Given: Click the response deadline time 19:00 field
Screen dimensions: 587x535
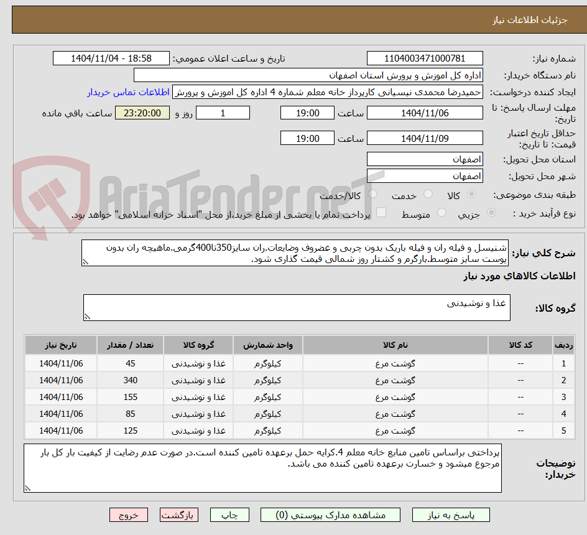Looking at the screenshot, I should point(307,113).
